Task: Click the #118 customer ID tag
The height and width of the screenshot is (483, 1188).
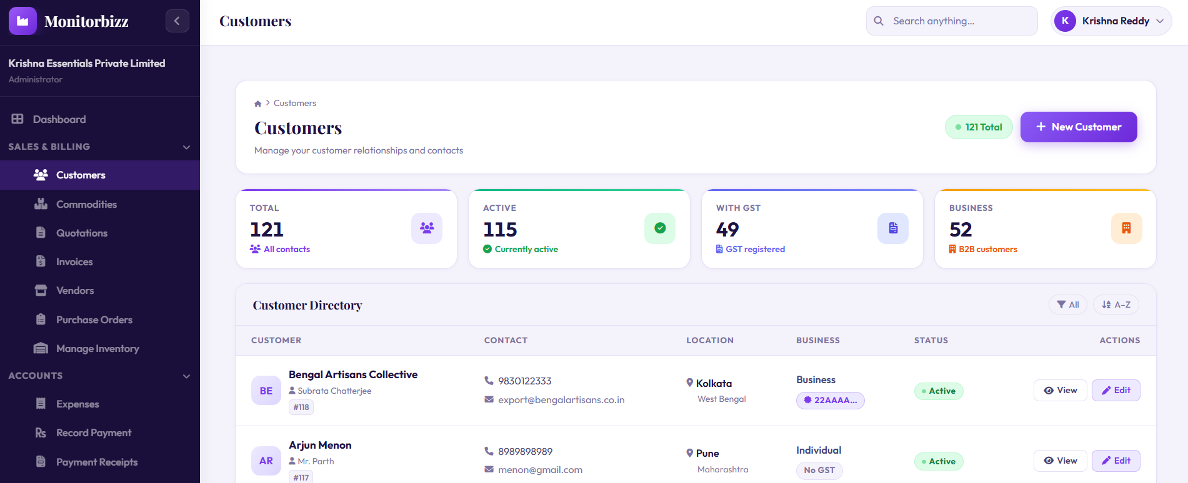Action: pos(301,407)
